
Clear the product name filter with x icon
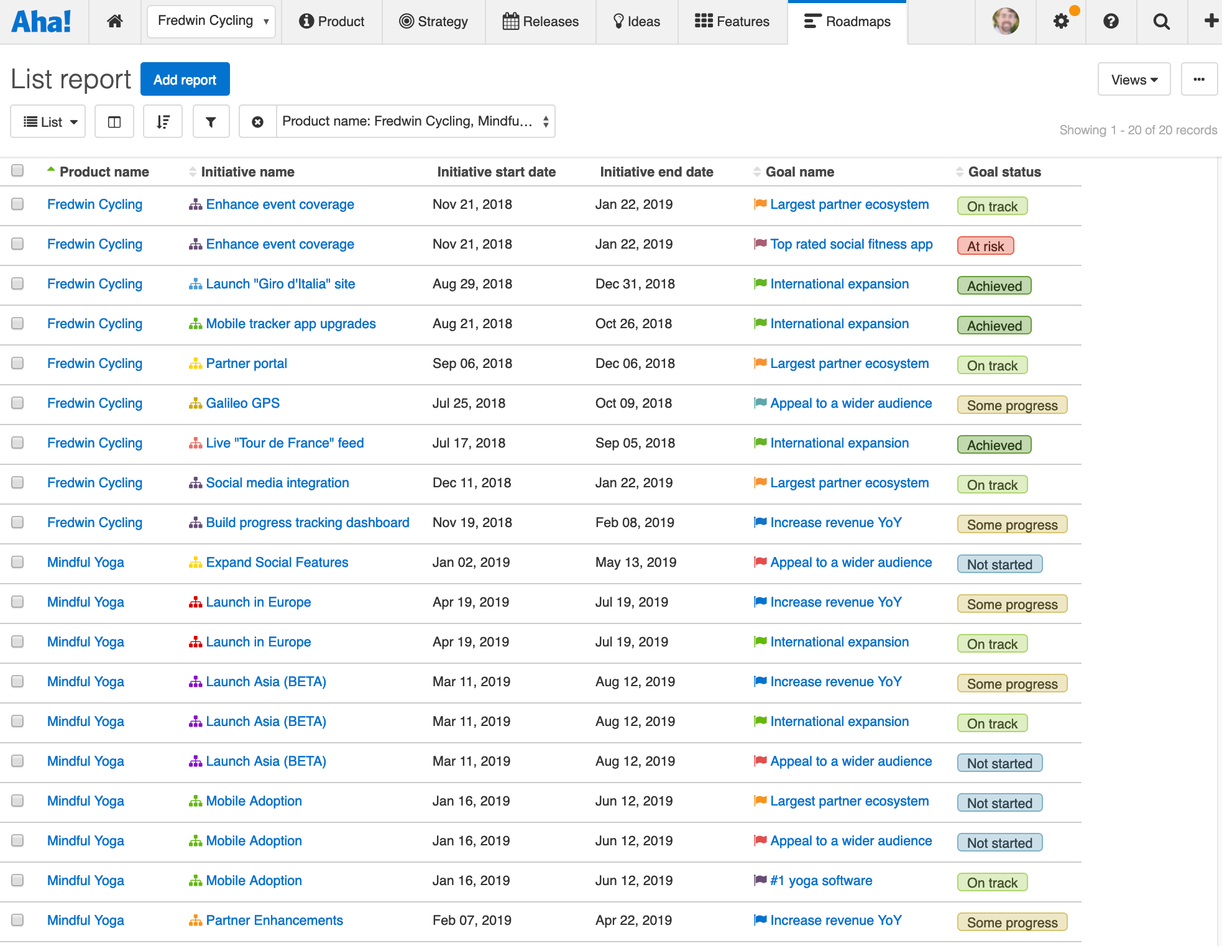(257, 122)
